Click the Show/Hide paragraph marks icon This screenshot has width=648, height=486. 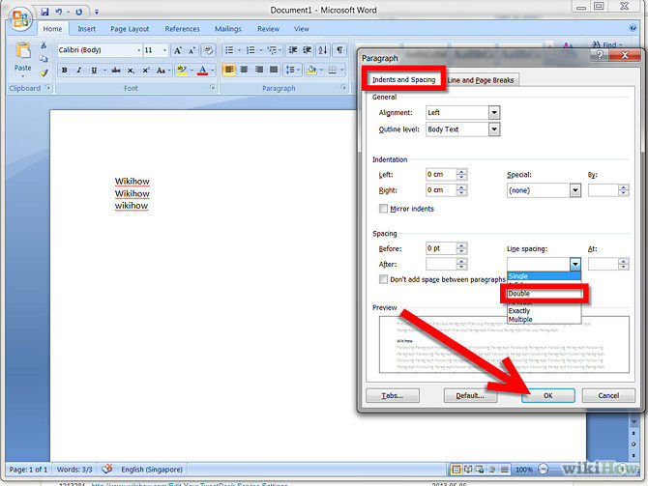[x=339, y=50]
